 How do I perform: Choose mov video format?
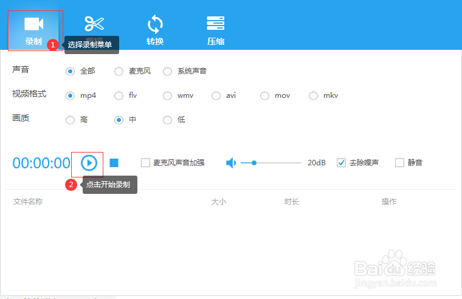pyautogui.click(x=264, y=96)
